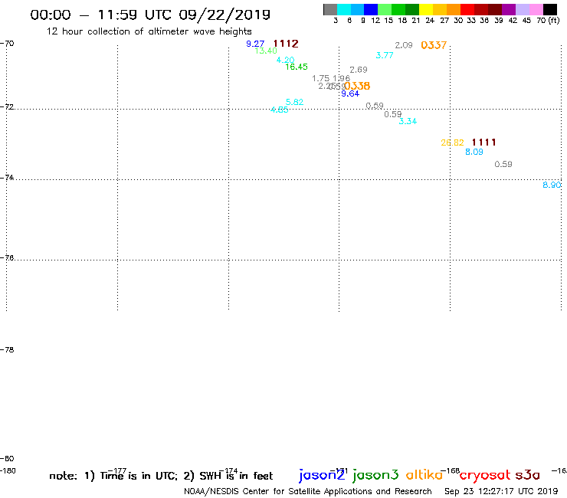Click the note text 'SWH is in feet'
The width and height of the screenshot is (567, 498).
236,476
